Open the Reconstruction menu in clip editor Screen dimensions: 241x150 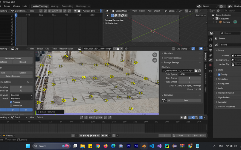(x=66, y=49)
